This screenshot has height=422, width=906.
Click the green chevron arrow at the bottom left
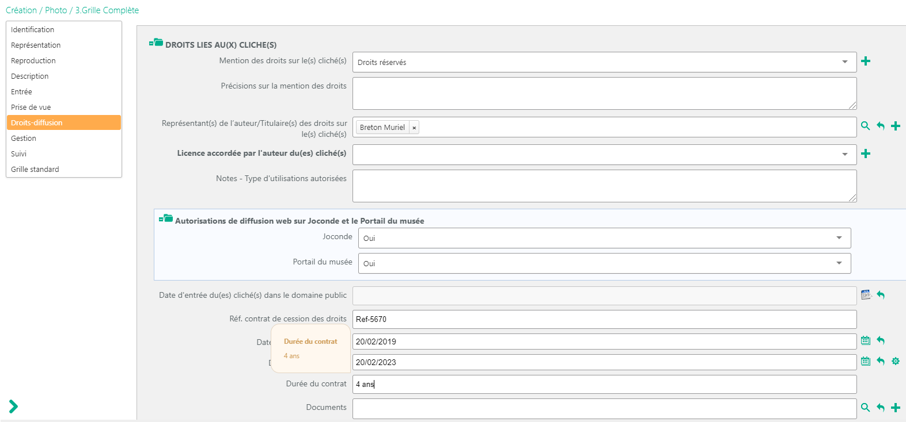[13, 406]
